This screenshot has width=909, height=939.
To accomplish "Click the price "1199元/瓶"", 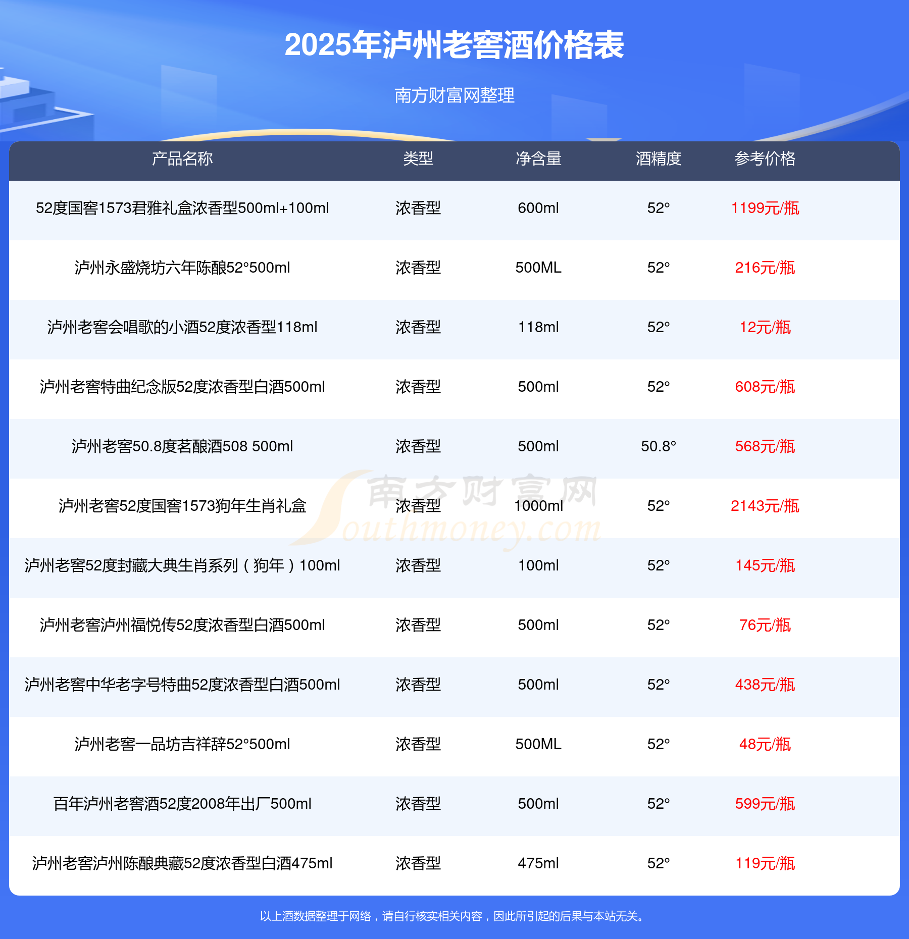I will click(765, 208).
